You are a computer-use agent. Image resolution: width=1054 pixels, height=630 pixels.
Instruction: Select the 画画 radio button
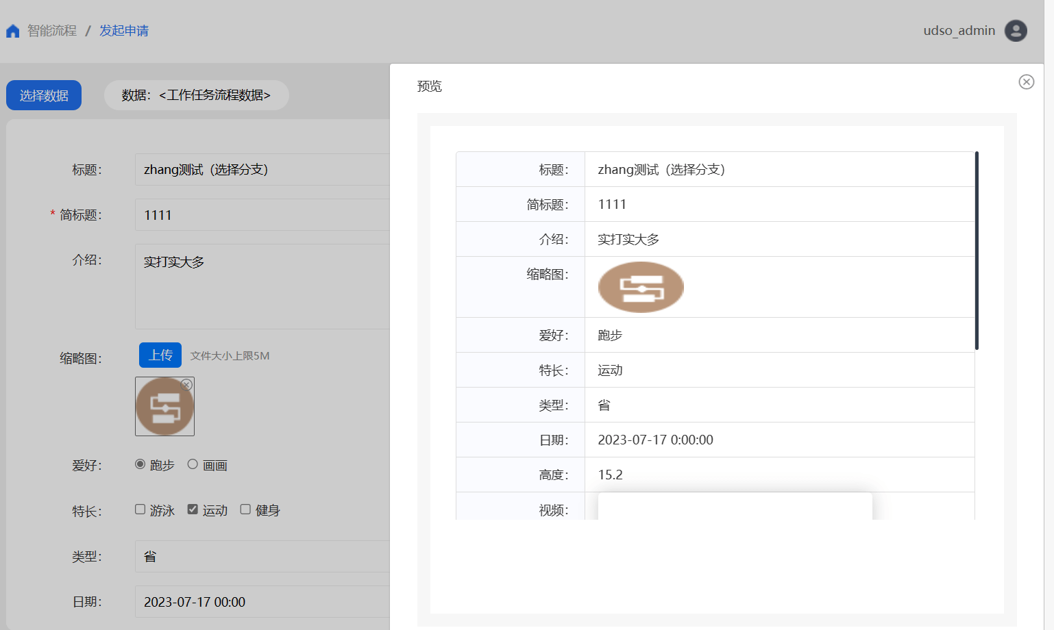pos(193,464)
